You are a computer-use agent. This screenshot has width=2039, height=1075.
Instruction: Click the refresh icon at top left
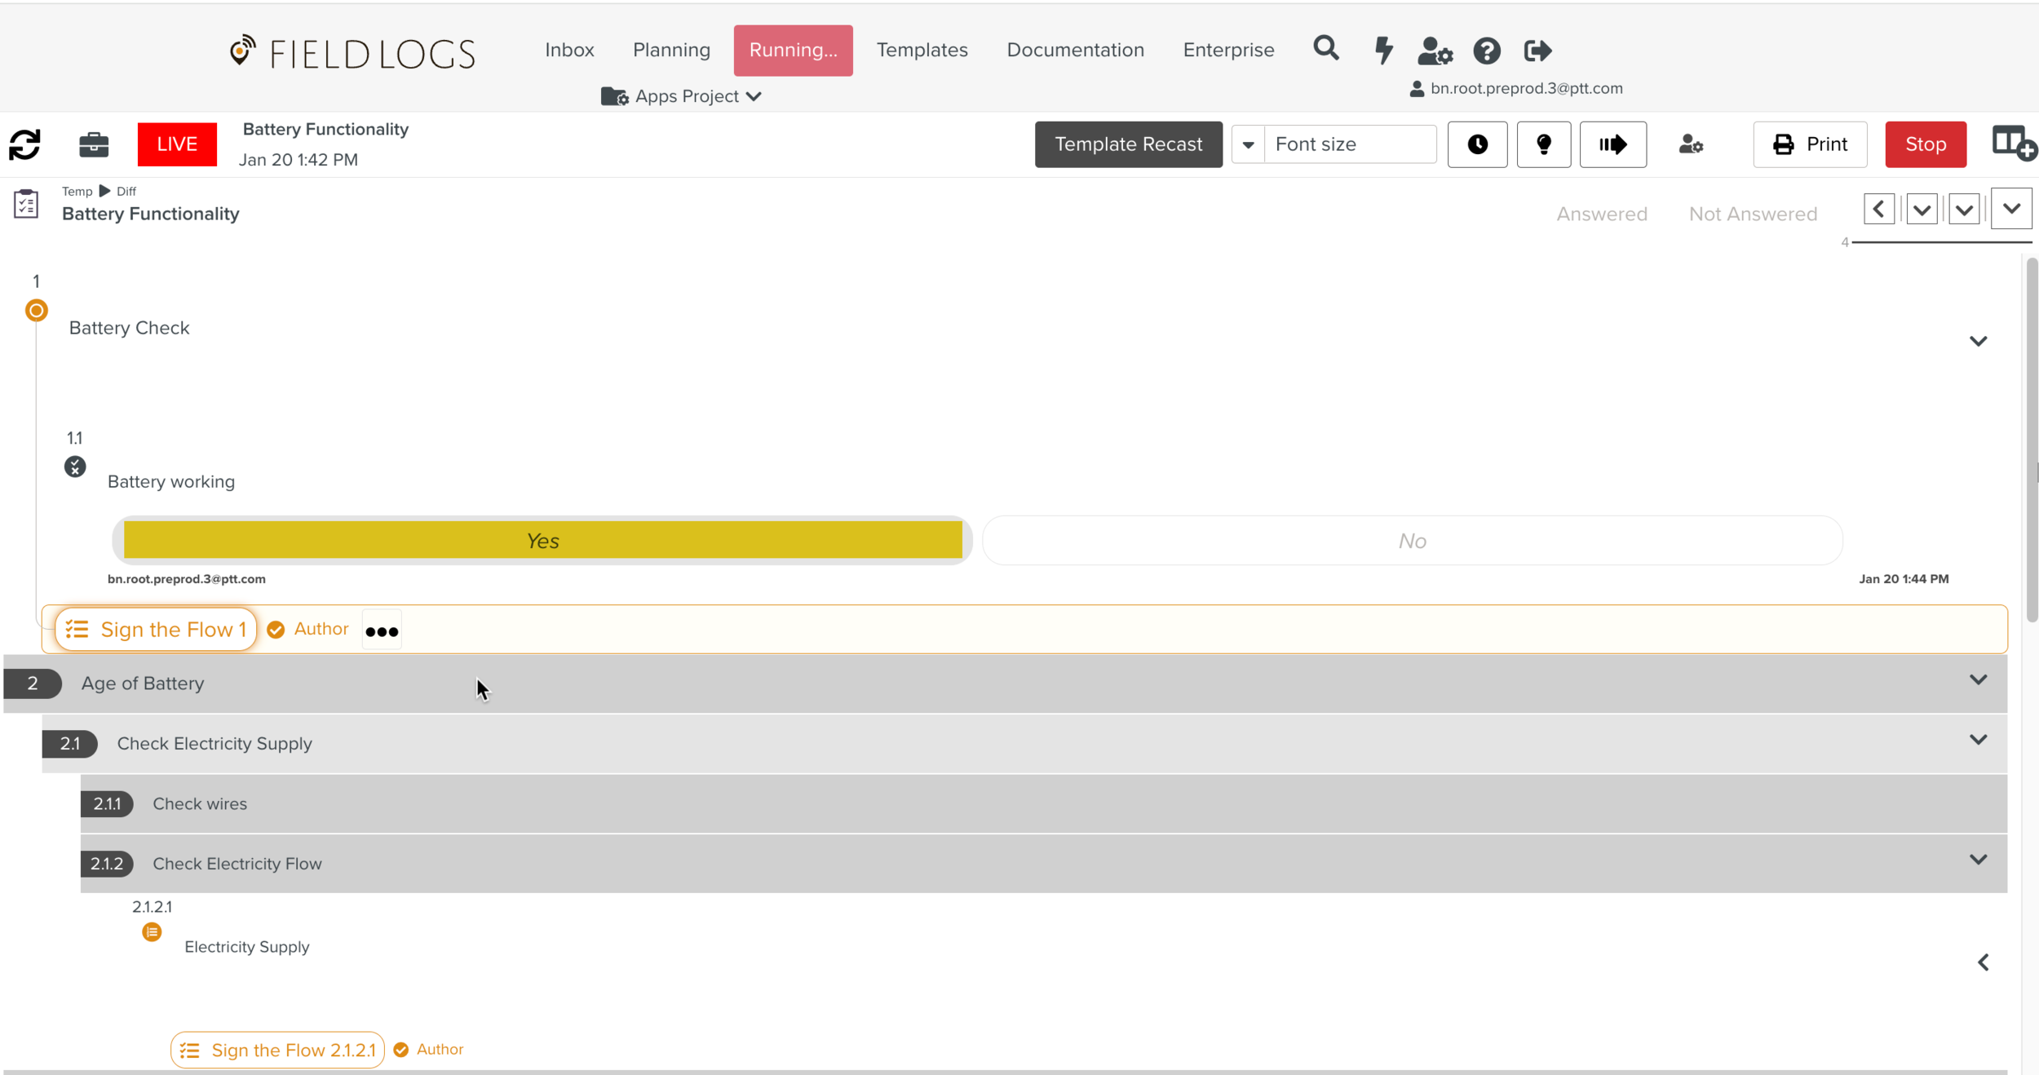click(25, 144)
